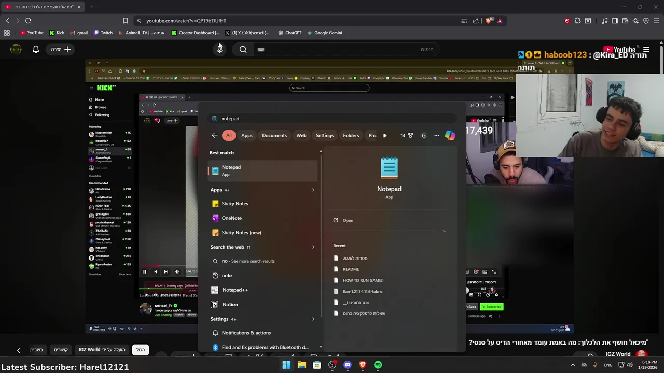Screen dimensions: 664x373
Task: Click the left chevron of the chips row
Action: pos(18,350)
